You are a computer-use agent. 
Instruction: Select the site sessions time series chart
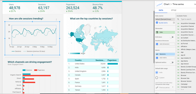click(x=32, y=38)
